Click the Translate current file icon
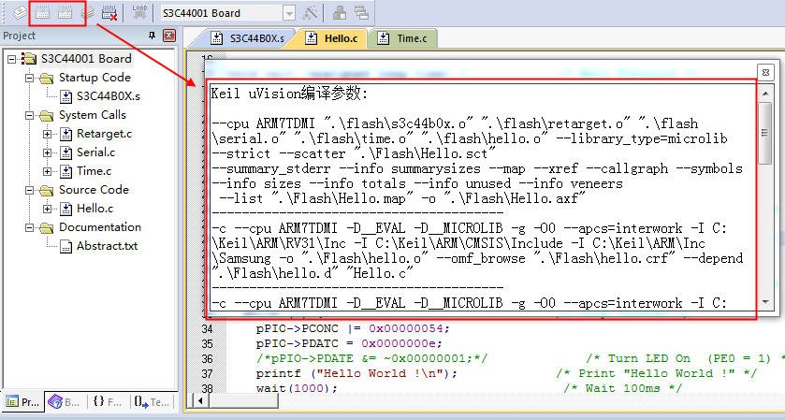This screenshot has height=420, width=785. [x=20, y=13]
